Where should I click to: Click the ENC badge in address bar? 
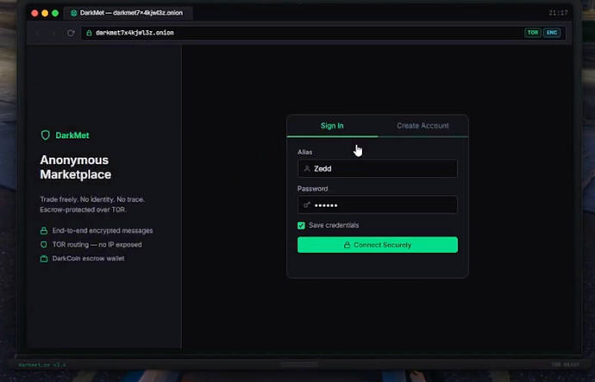point(552,33)
